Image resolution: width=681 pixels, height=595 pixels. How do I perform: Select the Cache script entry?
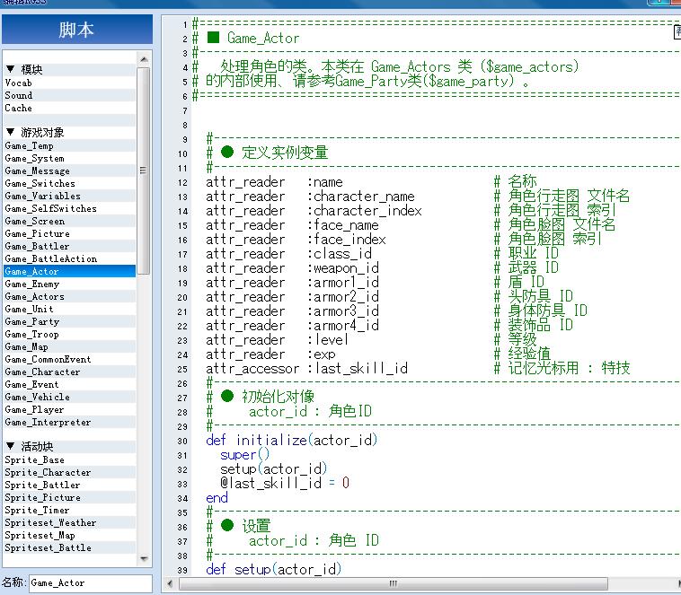pos(69,108)
